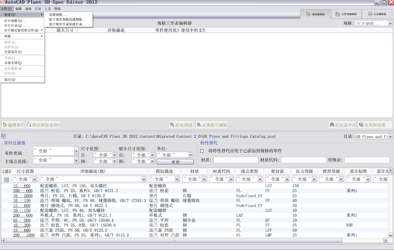Enable 将特性替代应用于已添加到规格的零件 checkbox
The height and width of the screenshot is (250, 394).
(202, 151)
